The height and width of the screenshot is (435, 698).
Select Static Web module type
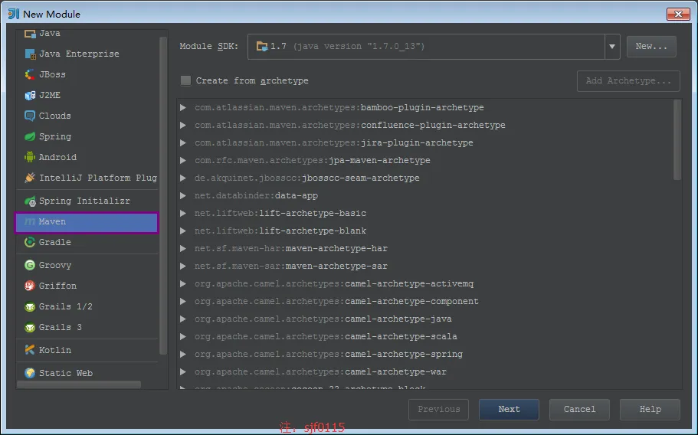87,373
